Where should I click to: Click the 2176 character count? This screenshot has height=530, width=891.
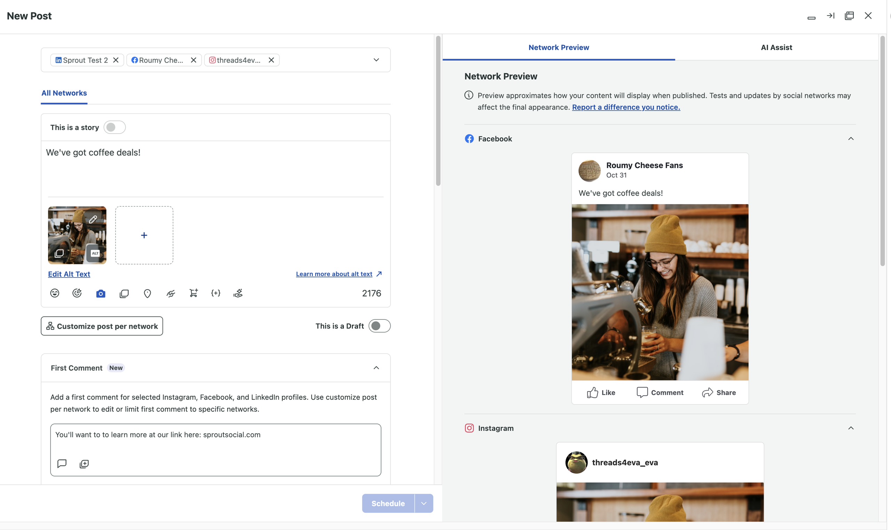[371, 293]
